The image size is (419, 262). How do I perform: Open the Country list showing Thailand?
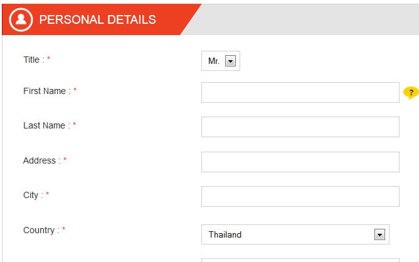point(295,234)
